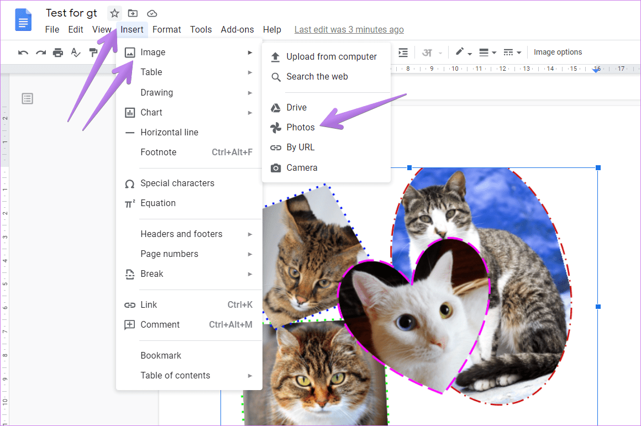Run the Spelling check icon
The image size is (641, 426).
(75, 52)
